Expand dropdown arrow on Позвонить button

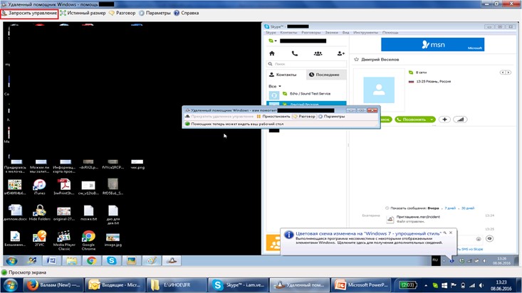pyautogui.click(x=432, y=119)
